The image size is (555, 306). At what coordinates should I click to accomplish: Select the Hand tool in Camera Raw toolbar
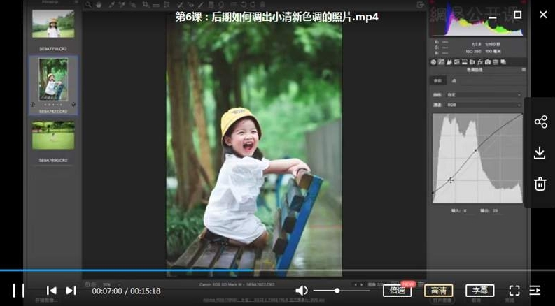click(x=99, y=5)
